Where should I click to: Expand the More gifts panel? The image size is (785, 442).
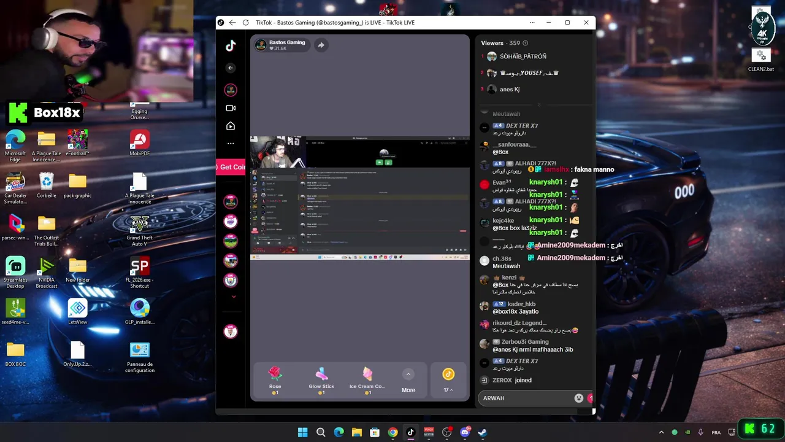pyautogui.click(x=408, y=381)
